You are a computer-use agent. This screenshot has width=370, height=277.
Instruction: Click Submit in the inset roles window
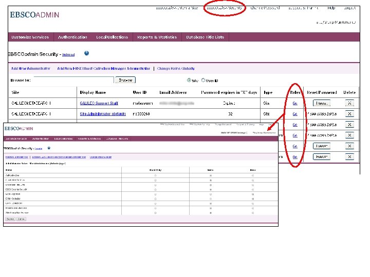10,219
